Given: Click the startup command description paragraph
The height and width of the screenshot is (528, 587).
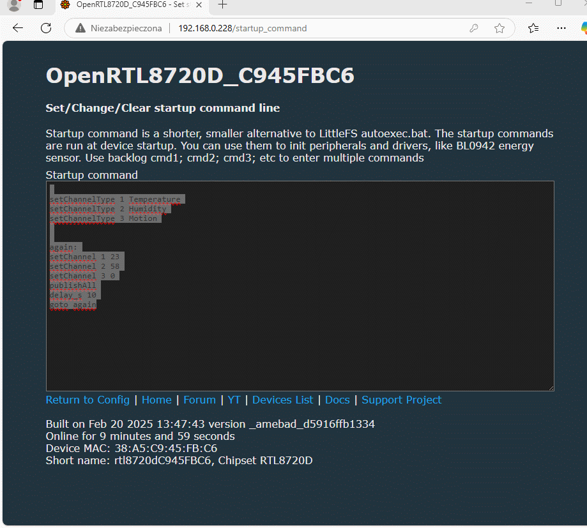Looking at the screenshot, I should [x=300, y=146].
